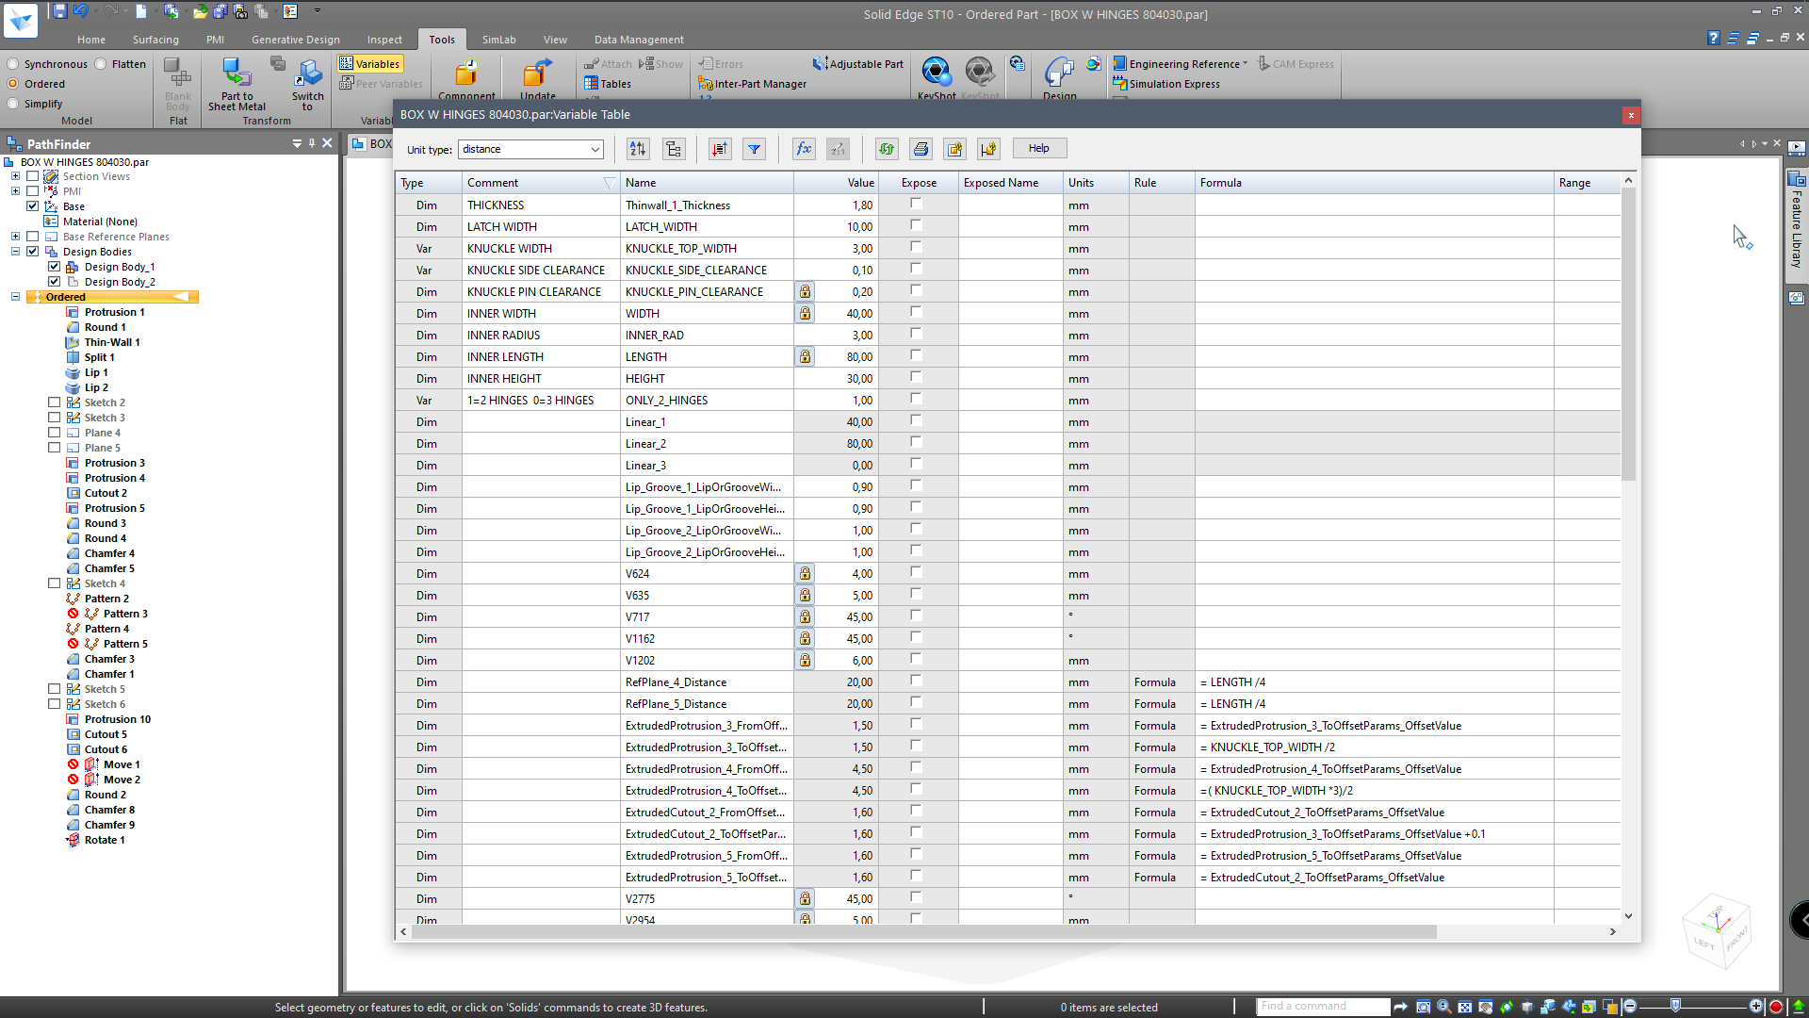
Task: Uncheck Design Body_1 visibility checkbox
Action: click(x=55, y=267)
